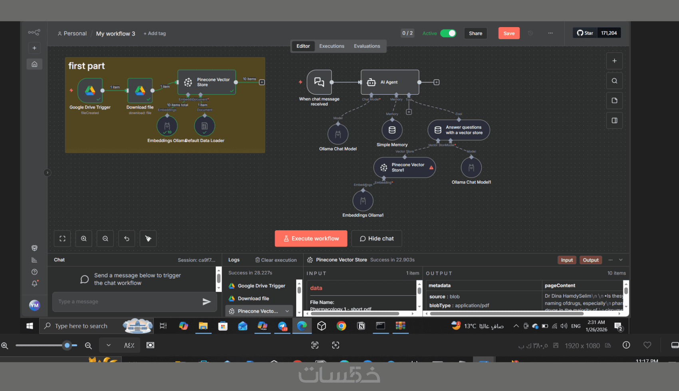Viewport: 679px width, 391px height.
Task: Open the home icon in the left sidebar
Action: click(x=34, y=64)
